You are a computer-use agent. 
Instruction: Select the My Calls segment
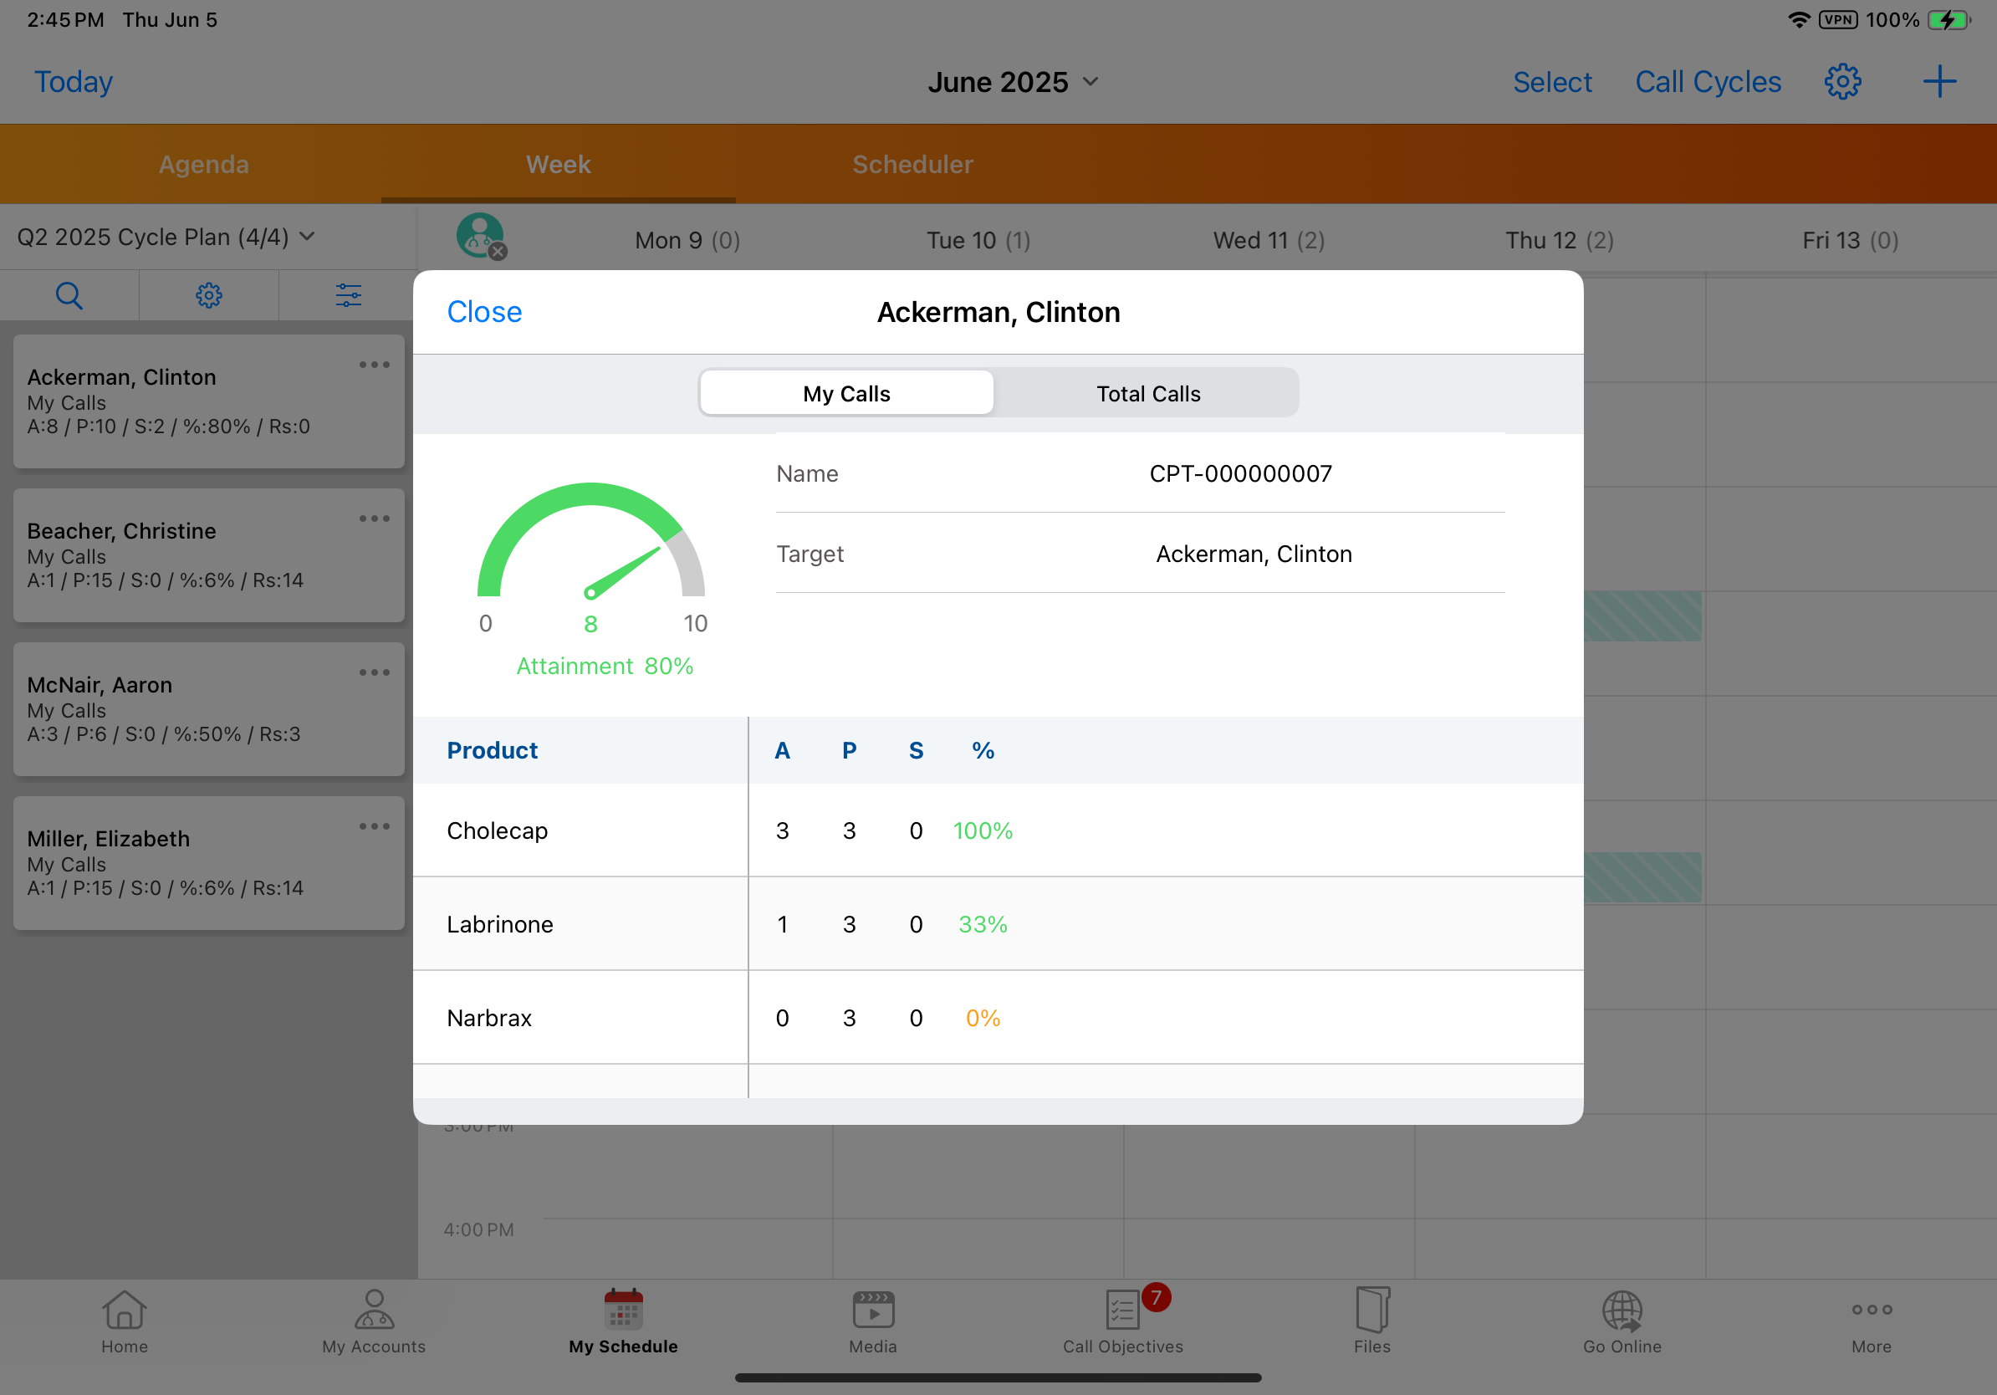(x=846, y=394)
